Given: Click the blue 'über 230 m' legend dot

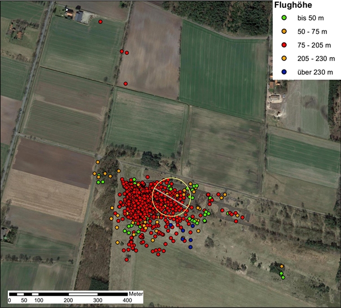Looking at the screenshot, I should pyautogui.click(x=284, y=72).
